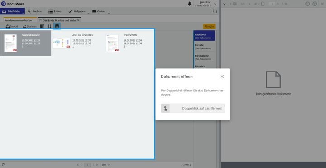Expand the Ordner dropdown arrow
The height and width of the screenshot is (168, 326).
tap(109, 13)
